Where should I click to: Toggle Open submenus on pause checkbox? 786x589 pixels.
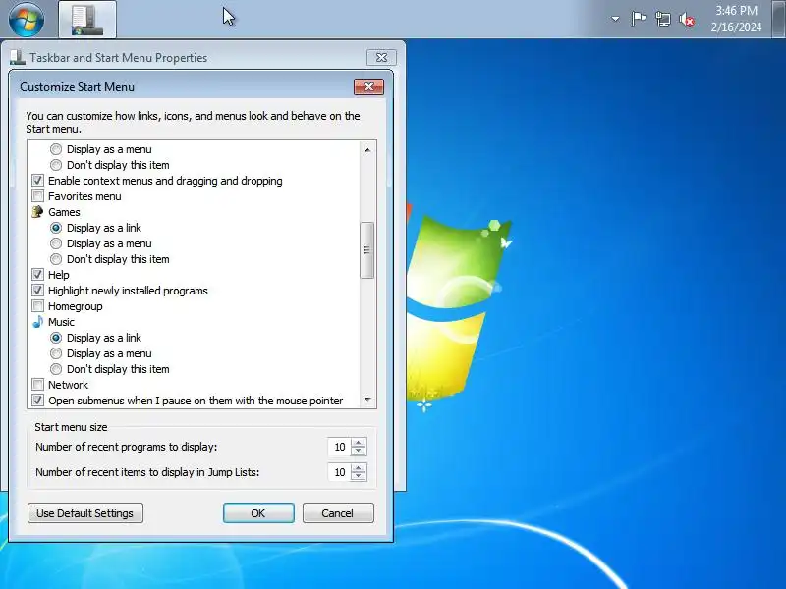(37, 401)
